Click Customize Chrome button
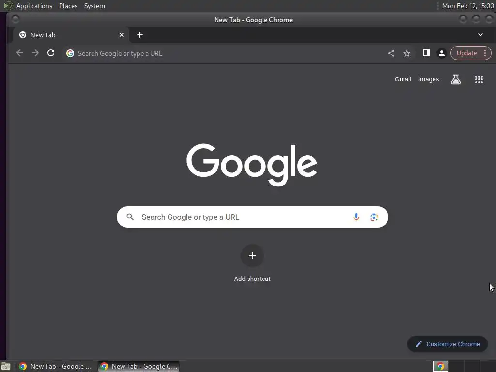496x372 pixels. (x=447, y=344)
